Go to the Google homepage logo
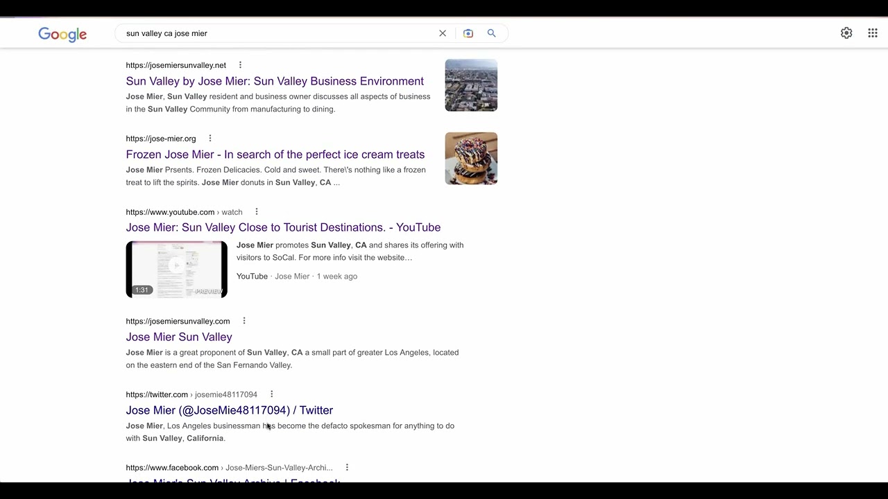Screen dimensions: 888x499 pos(62,34)
